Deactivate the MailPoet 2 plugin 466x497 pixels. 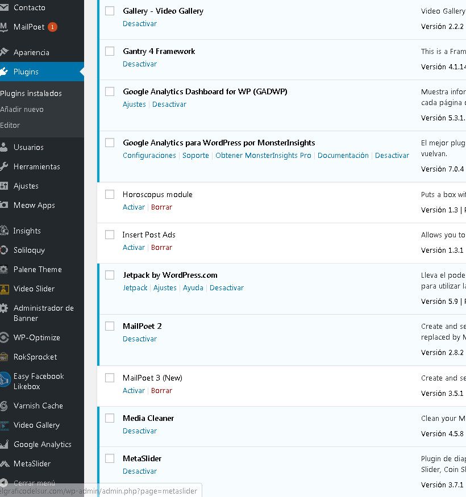(140, 339)
